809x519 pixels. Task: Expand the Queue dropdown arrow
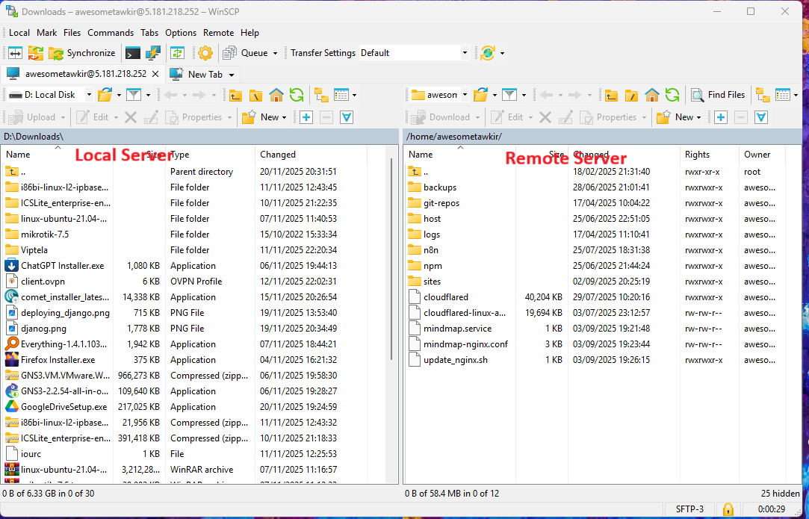(275, 53)
